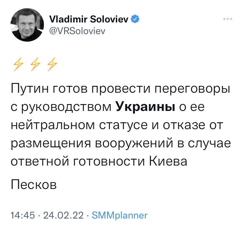Click the 14:45 timestamp
This screenshot has width=244, height=227.
[x=23, y=216]
